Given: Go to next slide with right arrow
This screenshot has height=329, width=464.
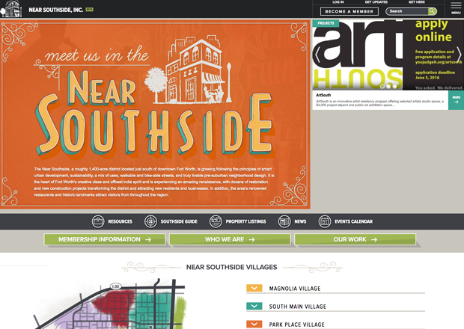Looking at the screenshot, I should 459,55.
